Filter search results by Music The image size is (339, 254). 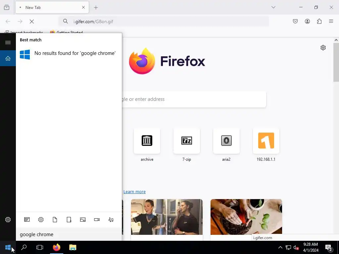tap(111, 220)
